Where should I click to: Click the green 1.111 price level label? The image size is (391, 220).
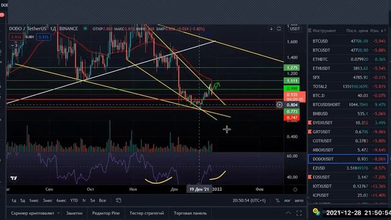tap(291, 81)
